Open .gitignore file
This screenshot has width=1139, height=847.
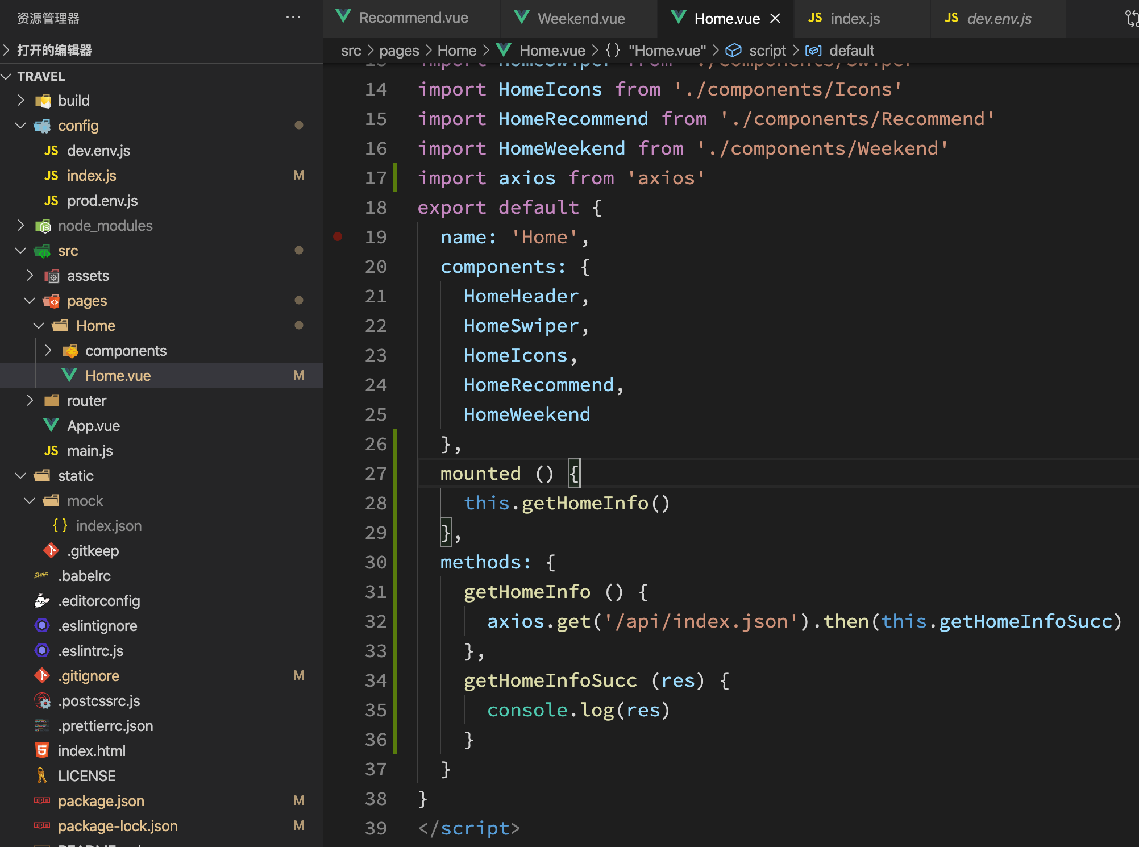pyautogui.click(x=89, y=676)
